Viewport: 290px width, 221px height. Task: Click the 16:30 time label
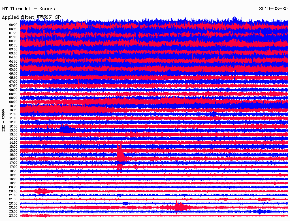[x=13, y=159]
